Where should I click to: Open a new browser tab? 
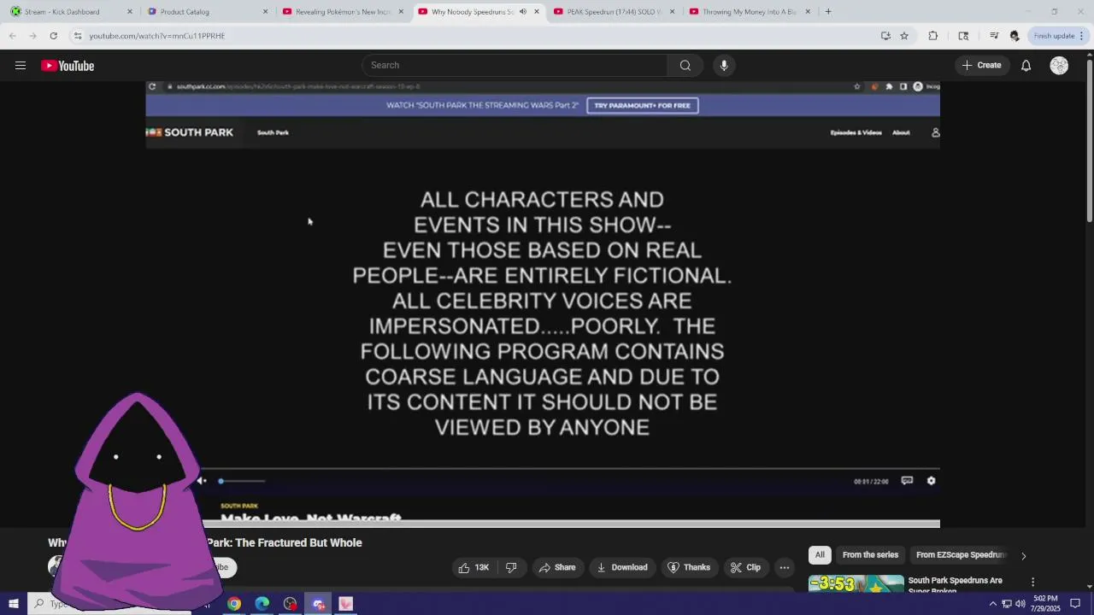click(828, 12)
